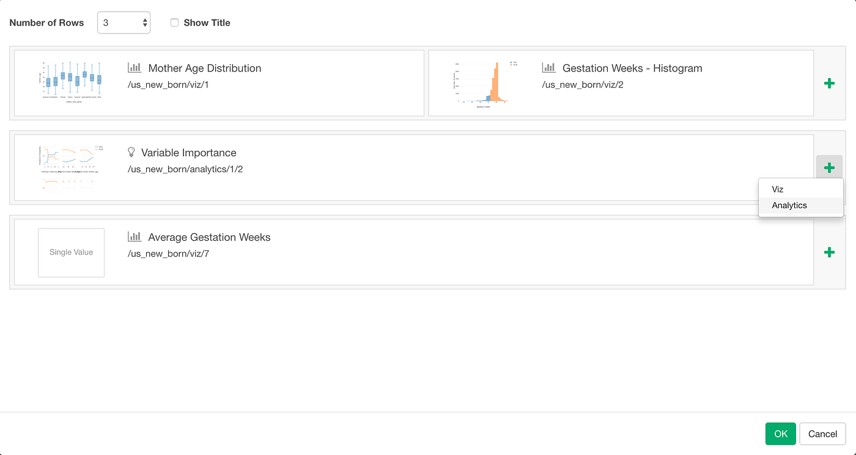
Task: Choose Analytics from the popup menu
Action: 789,205
